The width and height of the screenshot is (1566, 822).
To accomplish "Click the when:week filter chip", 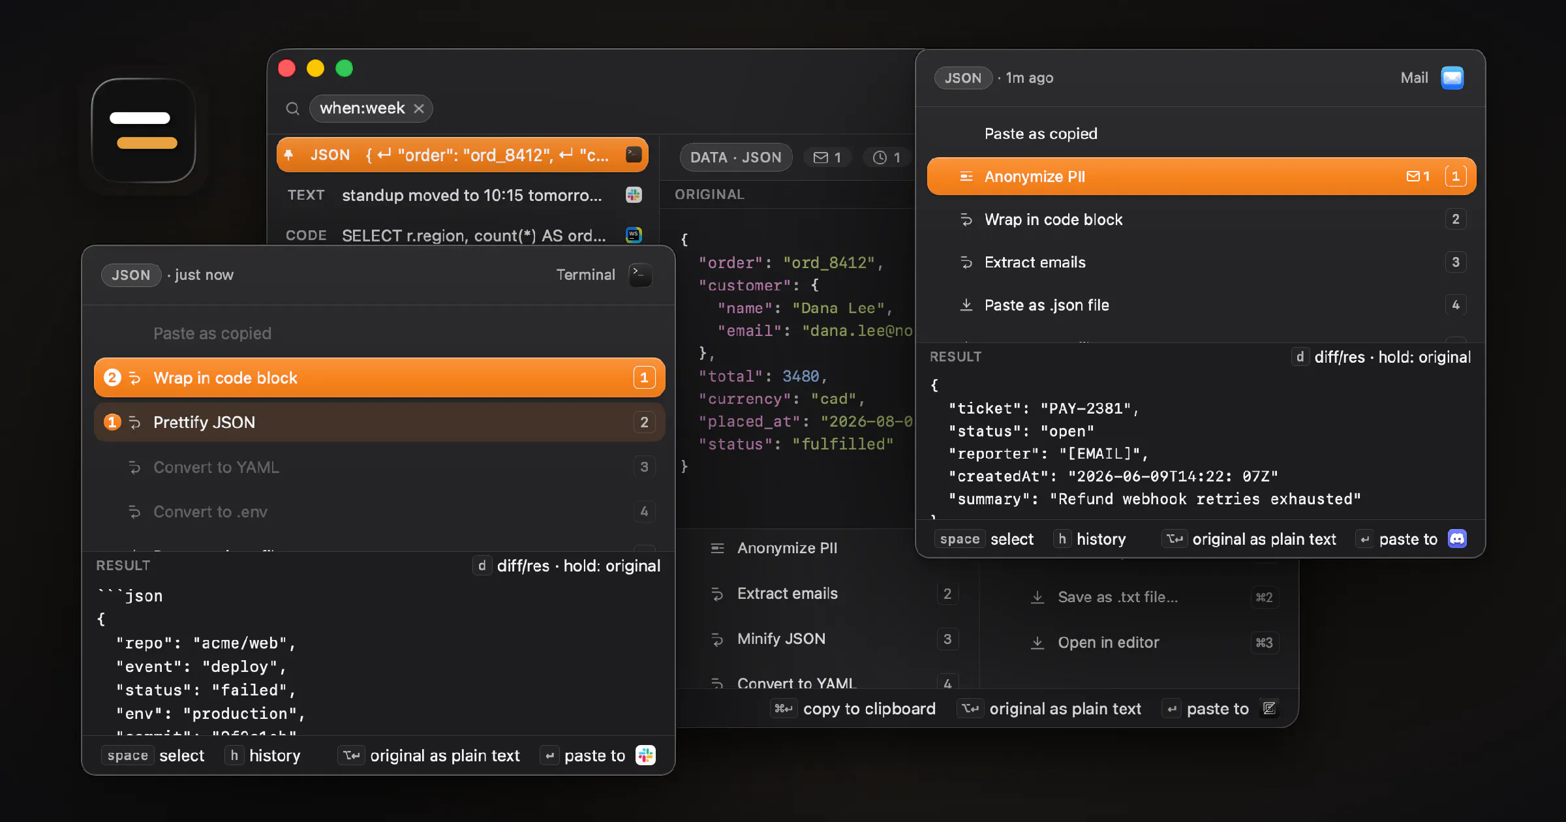I will [371, 108].
